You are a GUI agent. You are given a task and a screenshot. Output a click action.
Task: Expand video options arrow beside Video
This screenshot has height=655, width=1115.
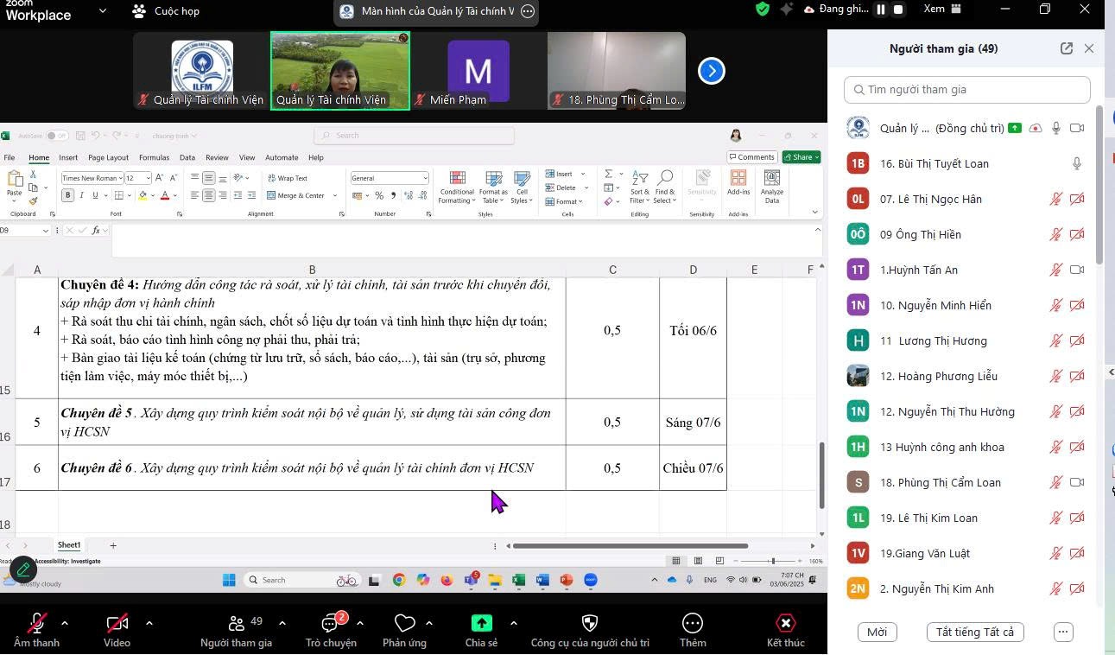click(x=149, y=623)
